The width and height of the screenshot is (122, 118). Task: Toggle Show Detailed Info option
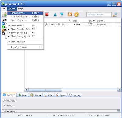(25, 29)
